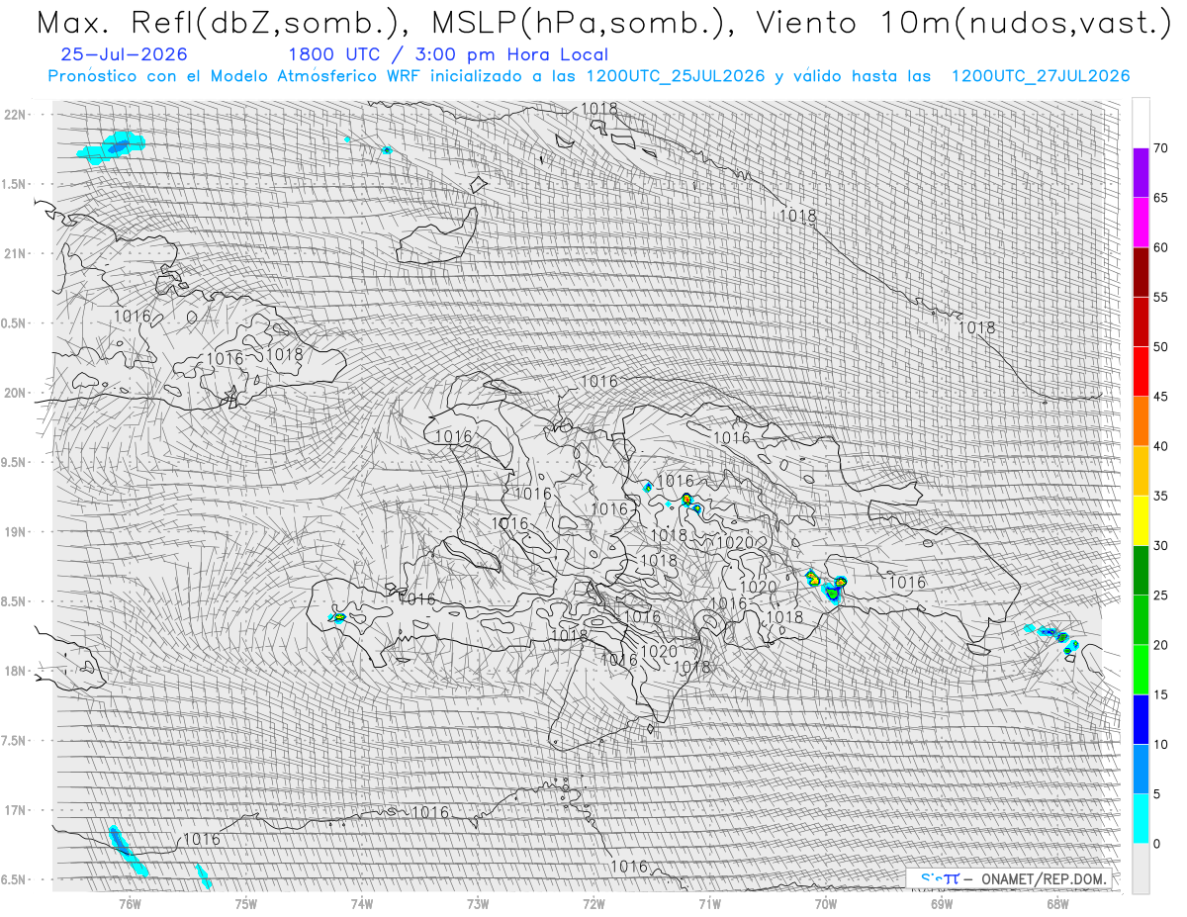Click the colorbar value '0'
Screen dimensions: 1187x917
pos(1156,844)
